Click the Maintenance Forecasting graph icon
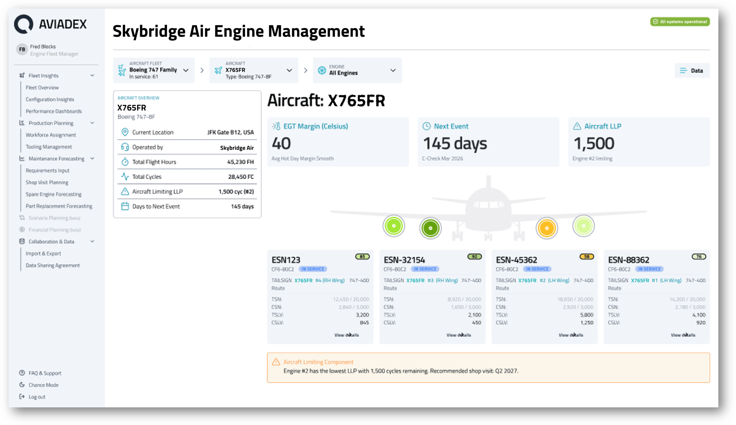736x425 pixels. pyautogui.click(x=22, y=158)
